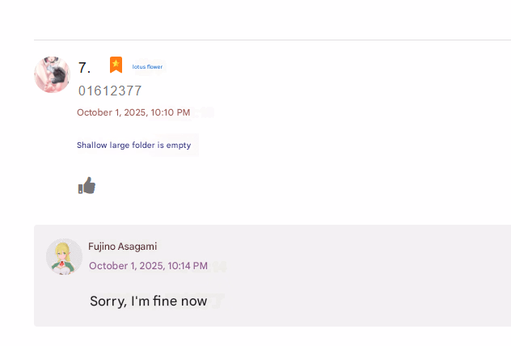Click the floor number "7." label
511x346 pixels.
click(85, 68)
